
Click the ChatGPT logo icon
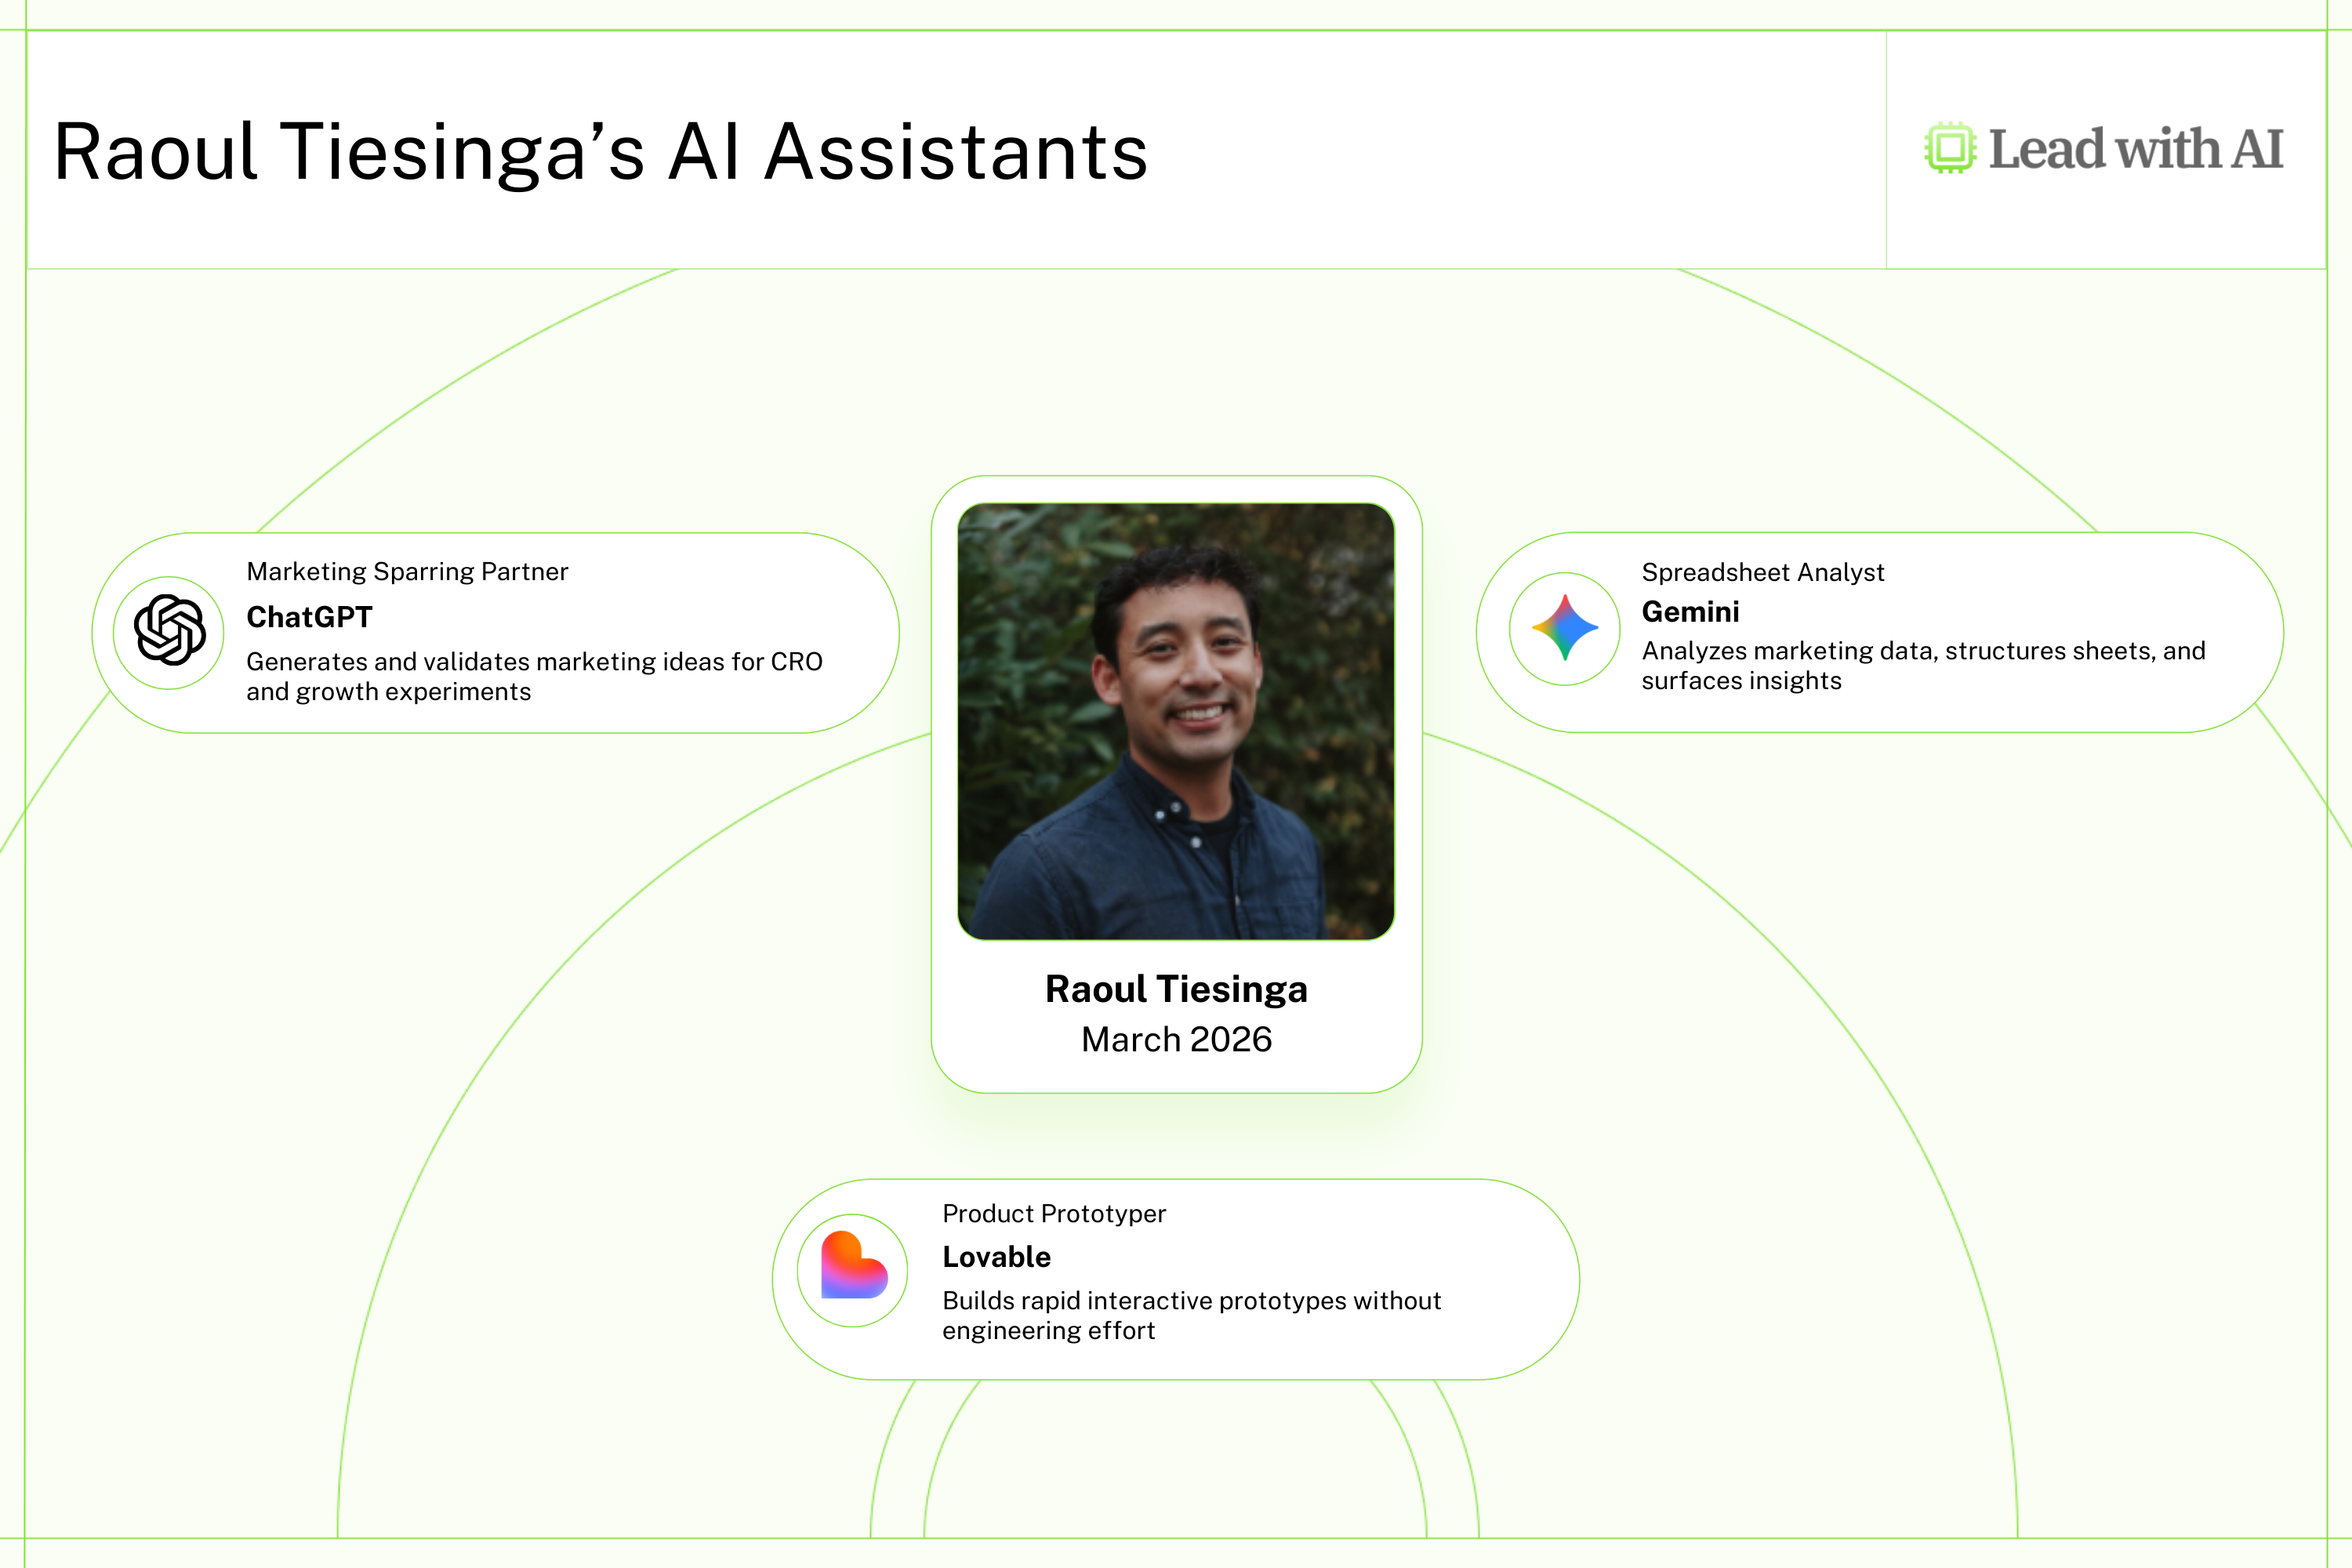pos(169,631)
